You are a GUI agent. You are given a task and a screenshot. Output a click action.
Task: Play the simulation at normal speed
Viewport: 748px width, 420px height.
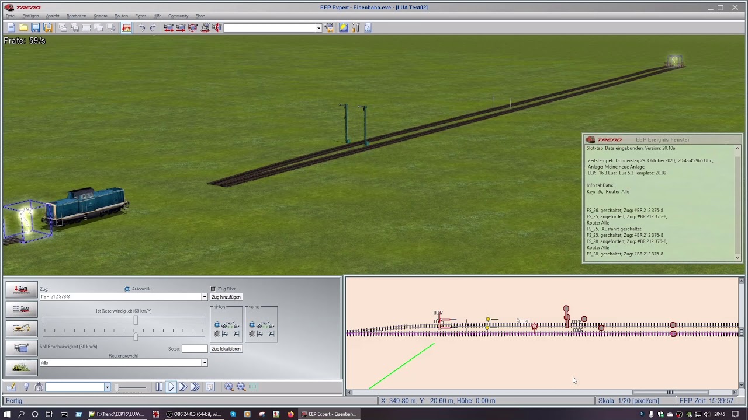click(x=171, y=387)
